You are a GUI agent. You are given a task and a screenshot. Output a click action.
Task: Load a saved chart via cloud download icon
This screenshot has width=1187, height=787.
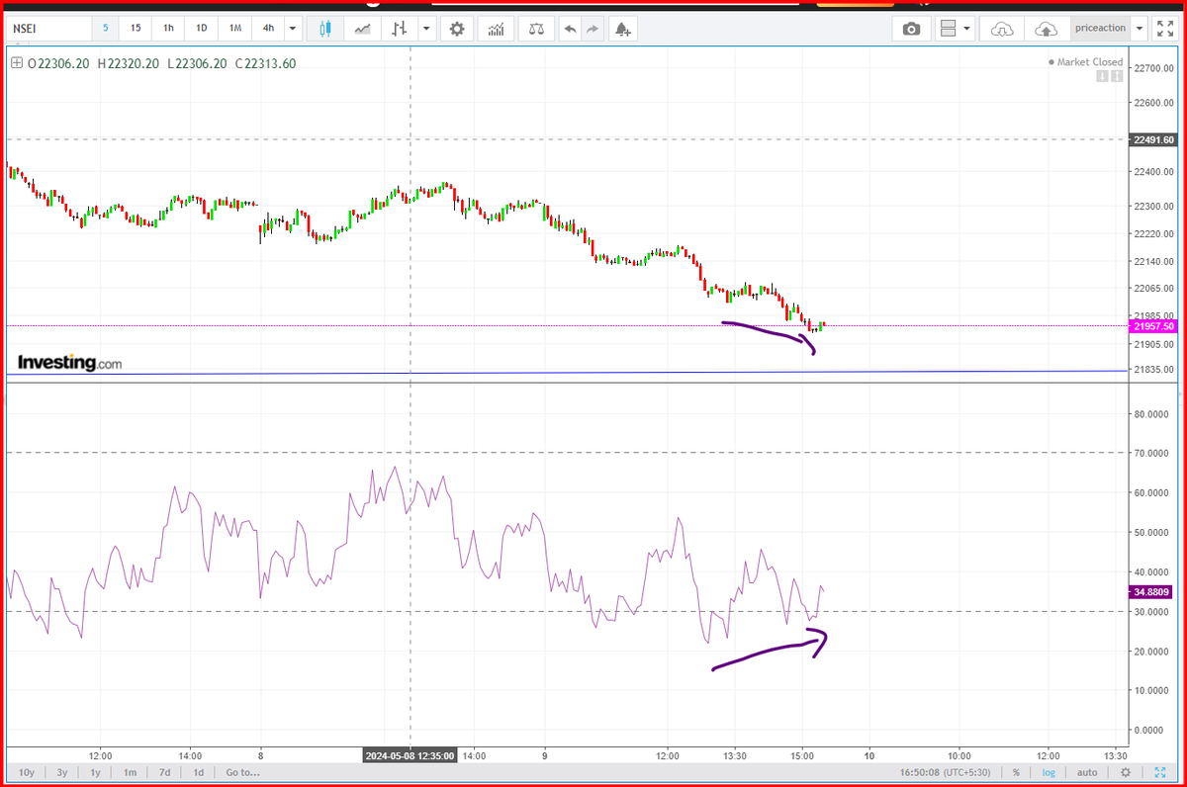1002,29
